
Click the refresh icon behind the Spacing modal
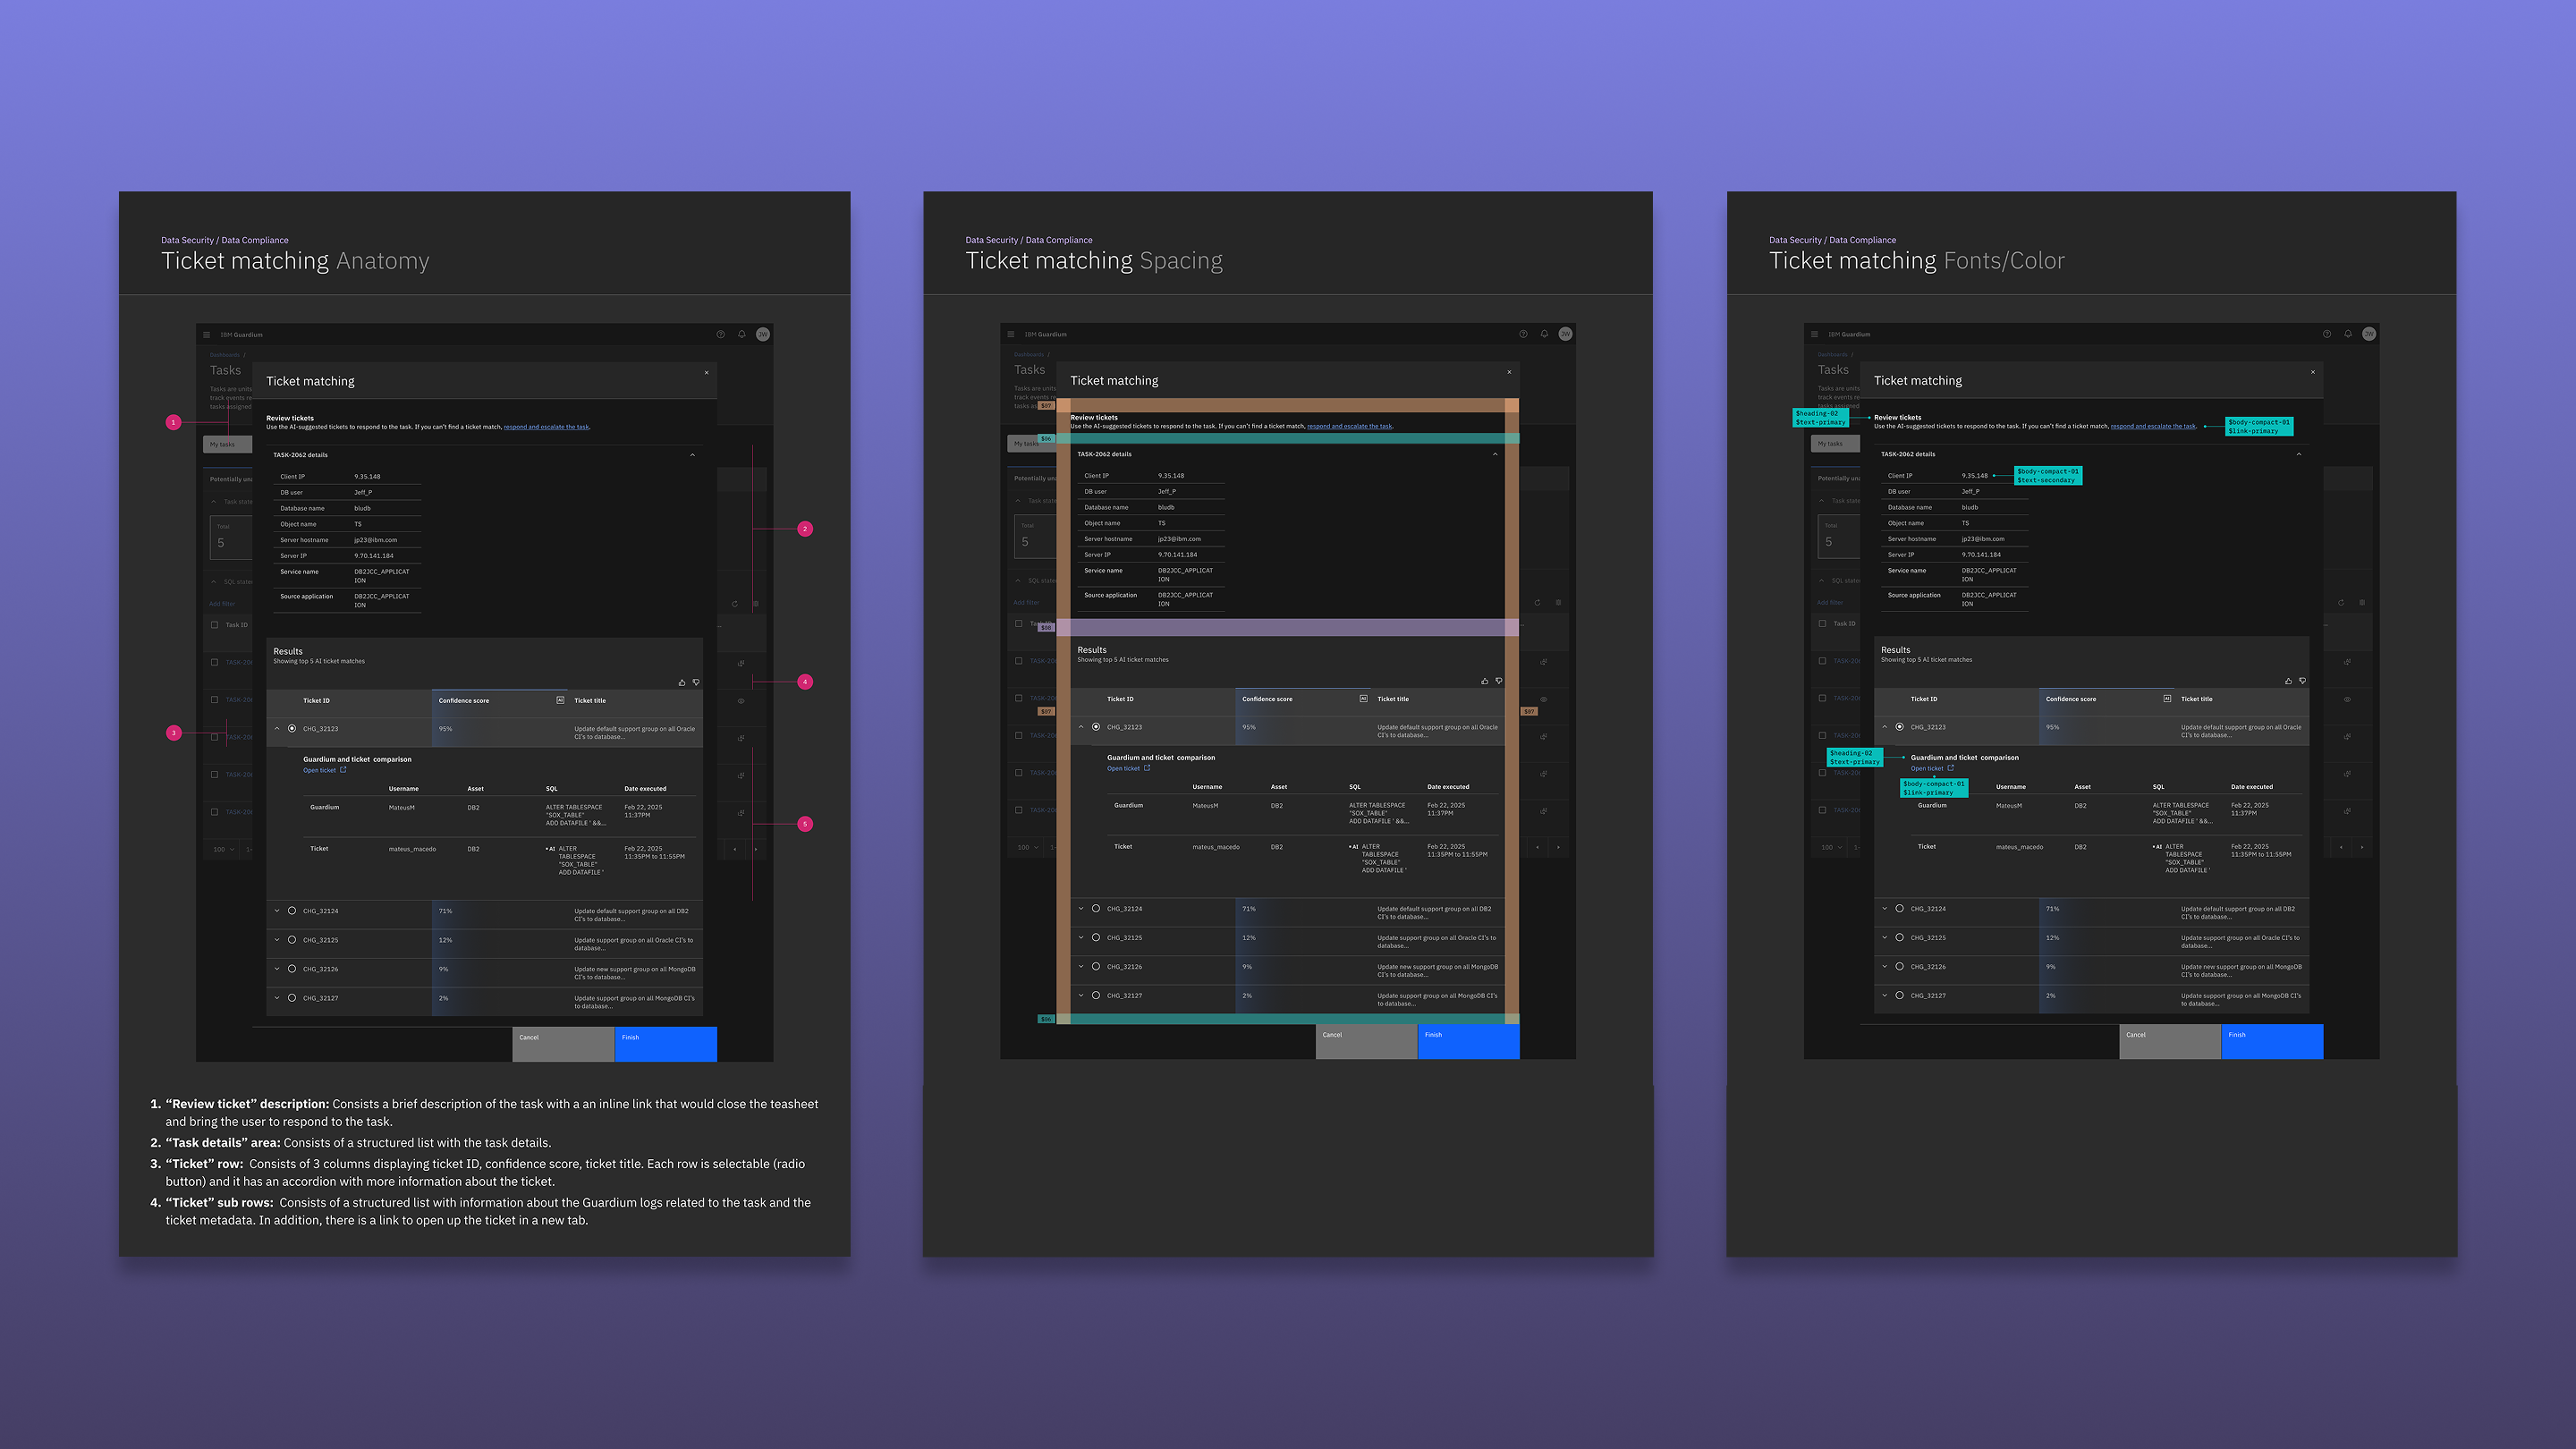[x=1538, y=603]
